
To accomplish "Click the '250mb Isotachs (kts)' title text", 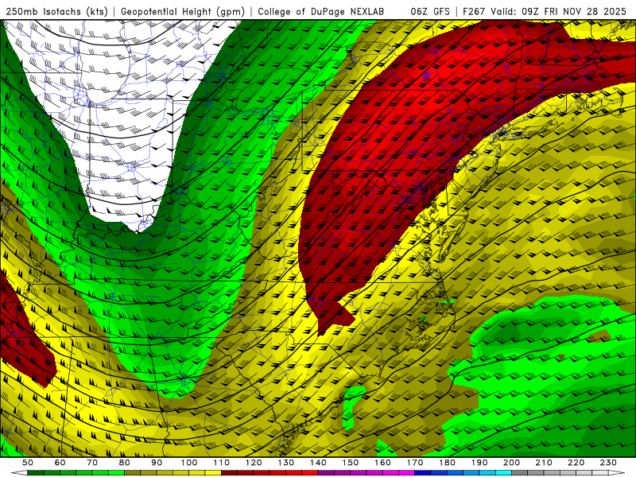I will 56,11.
